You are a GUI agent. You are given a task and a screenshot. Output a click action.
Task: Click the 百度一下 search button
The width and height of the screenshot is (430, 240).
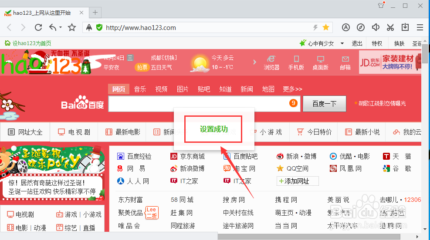(x=325, y=104)
